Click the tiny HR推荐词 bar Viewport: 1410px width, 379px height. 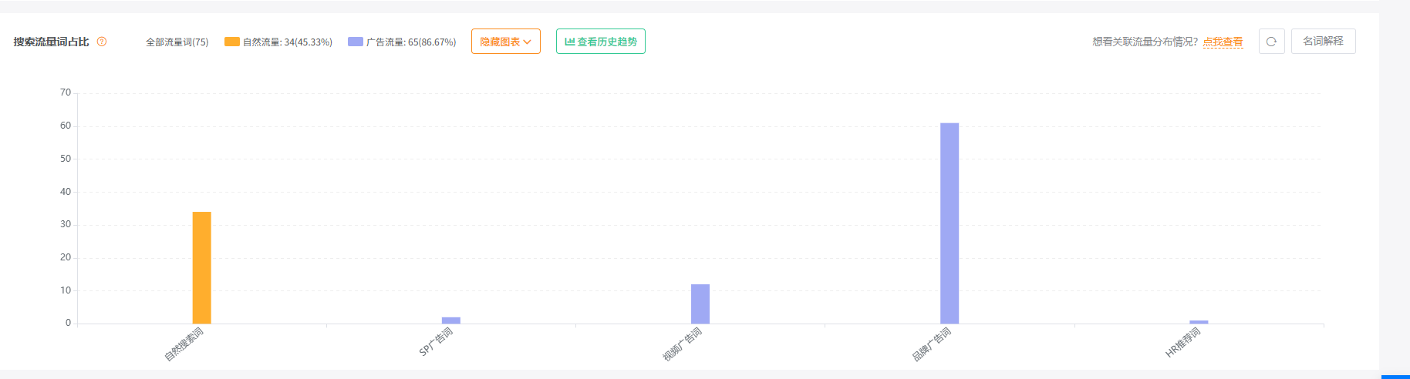coord(1199,322)
